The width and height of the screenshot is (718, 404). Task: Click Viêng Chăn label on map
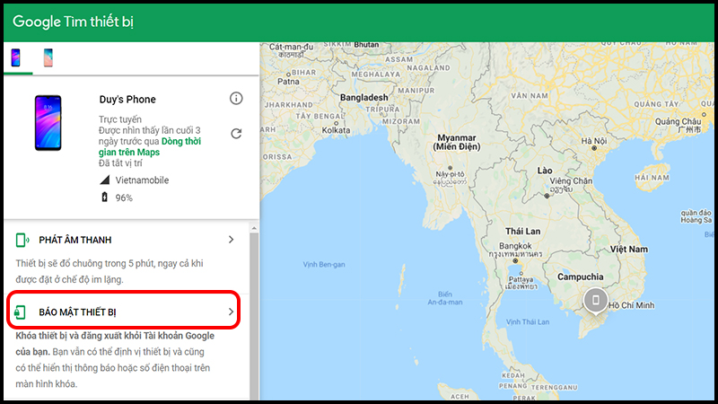click(x=571, y=181)
